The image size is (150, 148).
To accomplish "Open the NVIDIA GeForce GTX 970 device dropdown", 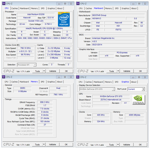I will pyautogui.click(x=113, y=89).
